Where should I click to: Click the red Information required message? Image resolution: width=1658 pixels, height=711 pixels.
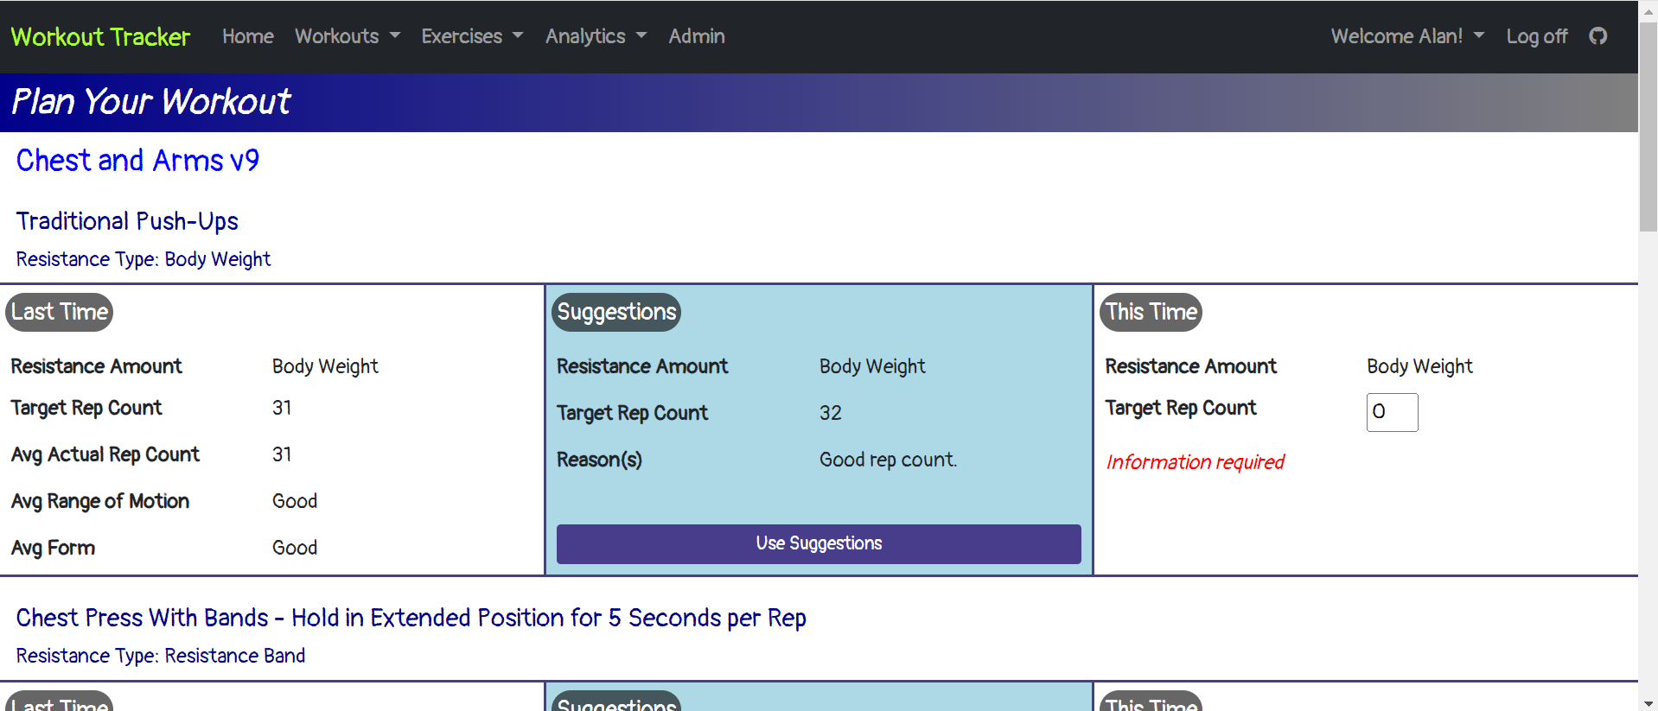tap(1196, 462)
